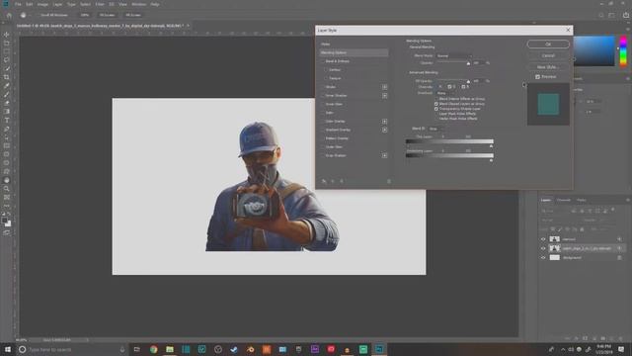This screenshot has height=356, width=632.
Task: Click the share icon at top right
Action: (626, 15)
